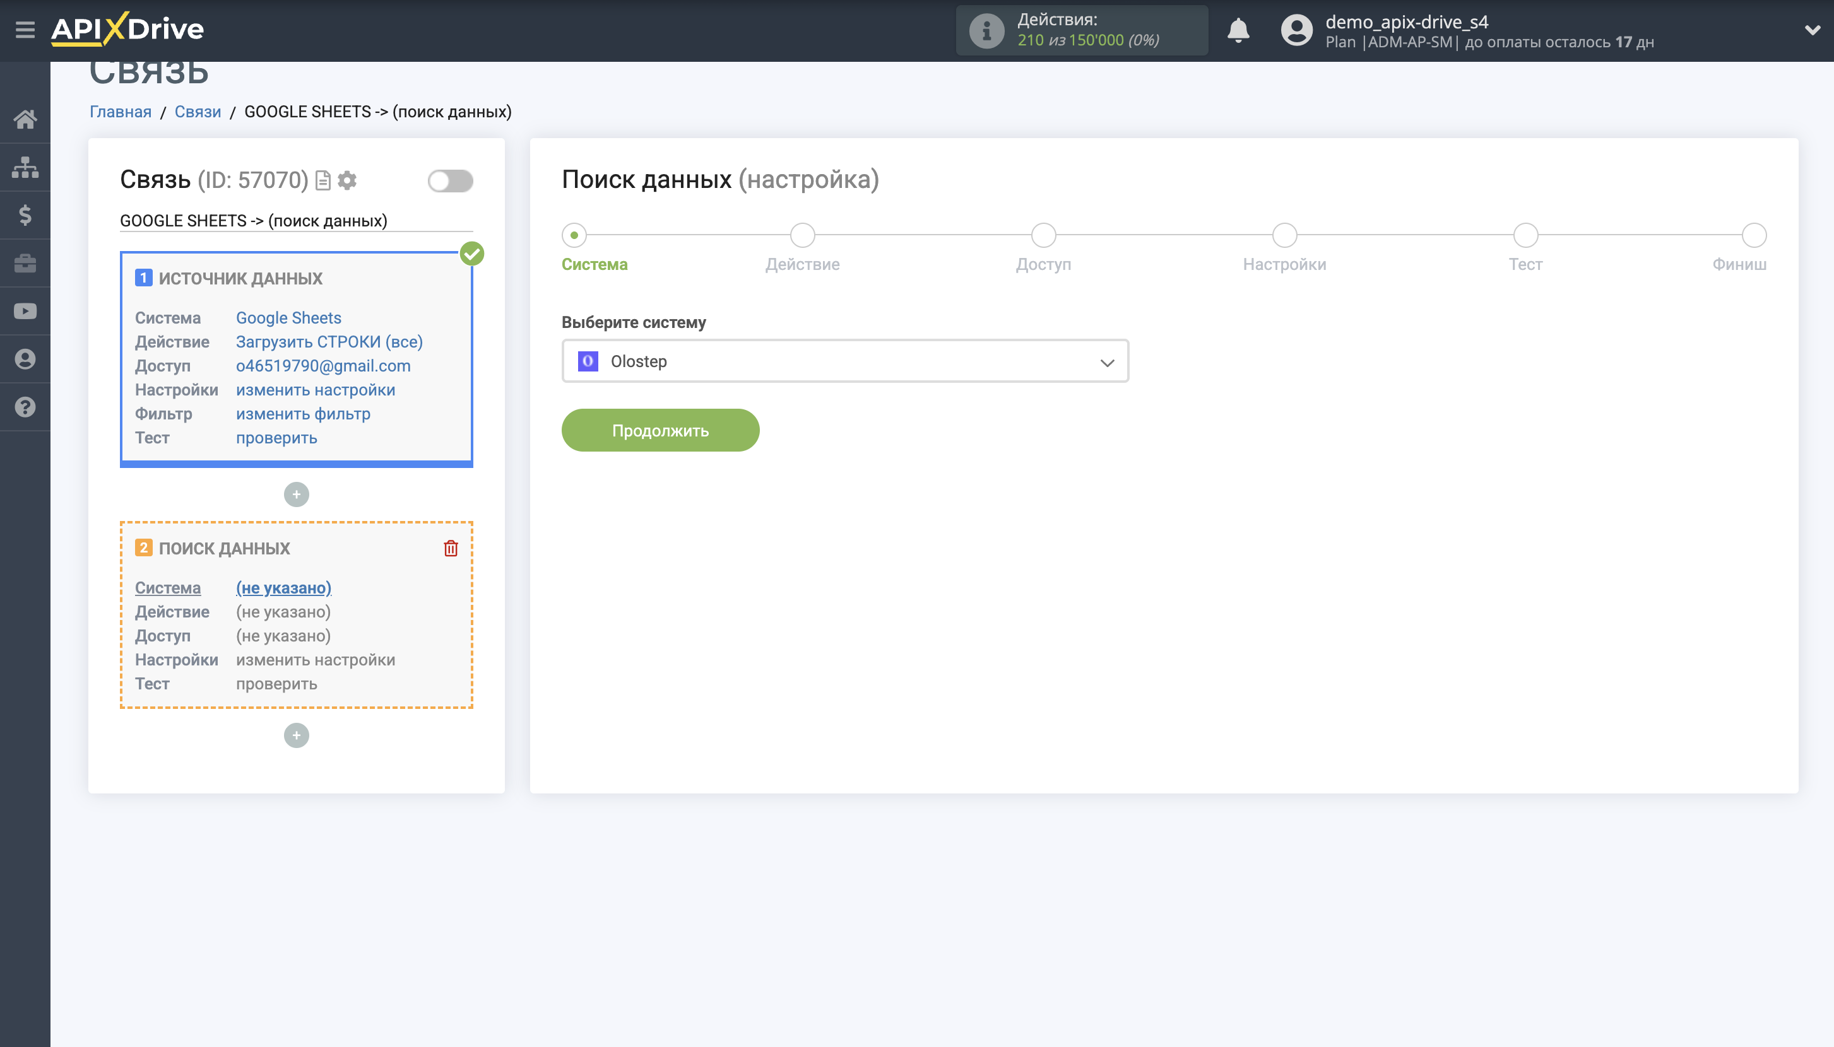Viewport: 1834px width, 1047px height.
Task: Open the connections sitemap icon
Action: pos(25,167)
